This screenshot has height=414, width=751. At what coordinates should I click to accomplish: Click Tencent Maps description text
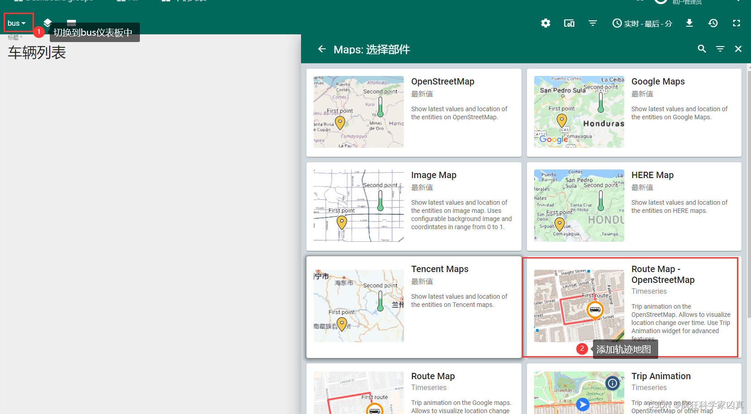459,301
